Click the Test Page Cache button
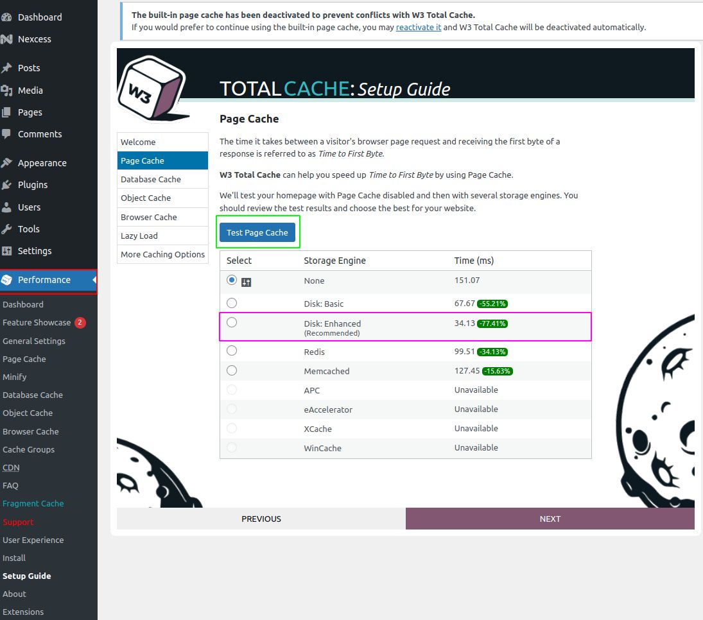Image resolution: width=703 pixels, height=620 pixels. click(257, 232)
